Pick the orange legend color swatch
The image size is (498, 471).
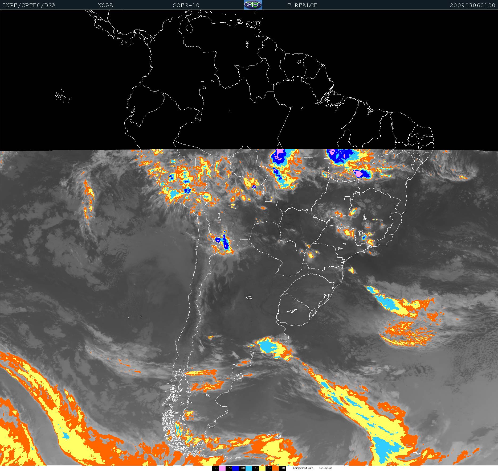tap(276, 468)
